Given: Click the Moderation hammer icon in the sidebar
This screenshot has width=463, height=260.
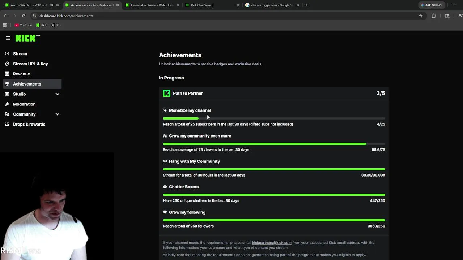Looking at the screenshot, I should (x=7, y=104).
